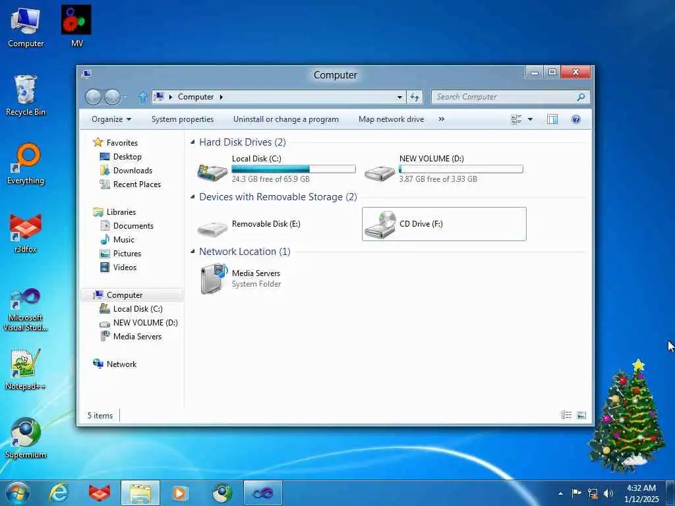The height and width of the screenshot is (506, 675).
Task: Open Documents library
Action: point(133,225)
